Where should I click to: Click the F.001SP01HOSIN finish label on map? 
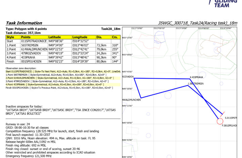(229, 126)
